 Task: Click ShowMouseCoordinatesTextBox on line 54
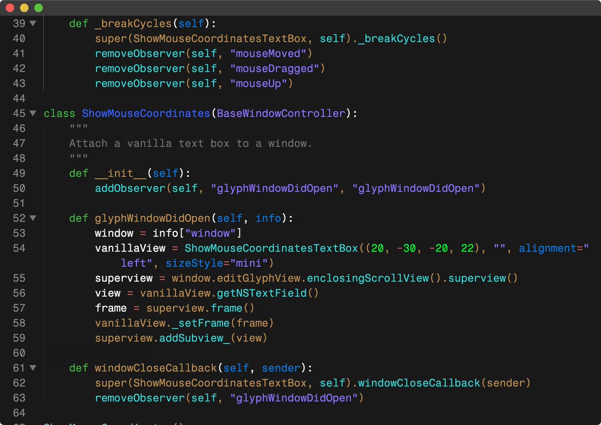pos(271,248)
